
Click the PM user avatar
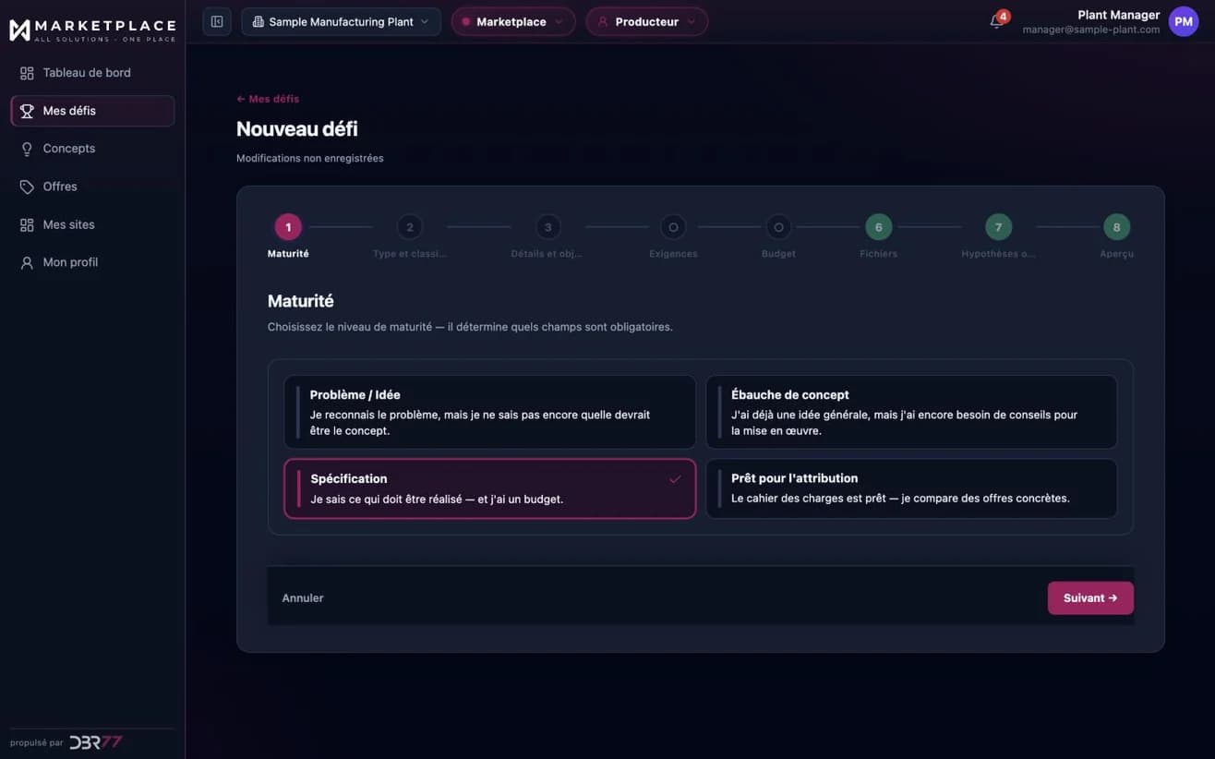tap(1184, 21)
